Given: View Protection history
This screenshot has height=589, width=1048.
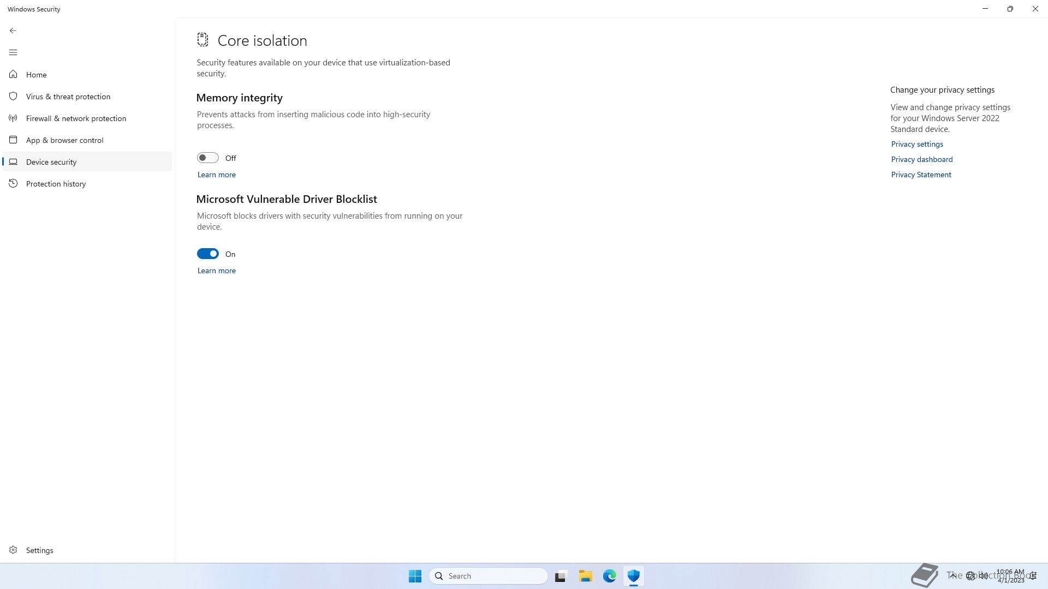Looking at the screenshot, I should (x=87, y=183).
